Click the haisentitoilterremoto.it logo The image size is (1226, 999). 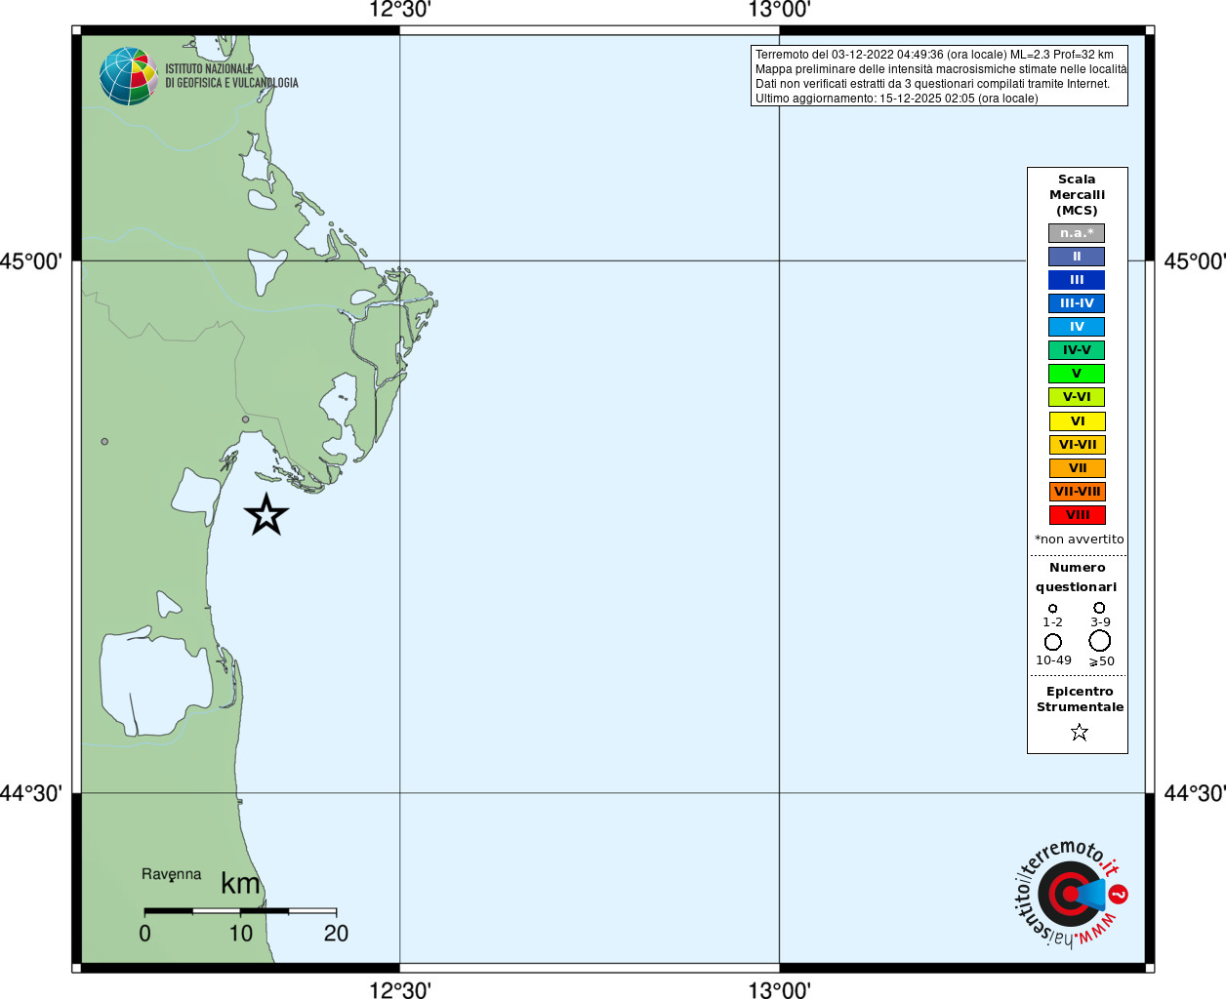pos(1070,894)
